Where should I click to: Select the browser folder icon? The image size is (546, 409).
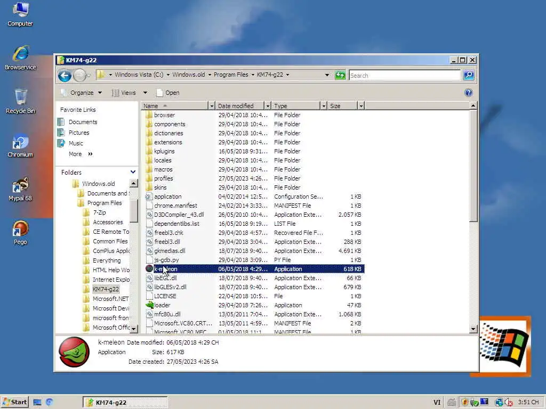point(149,115)
